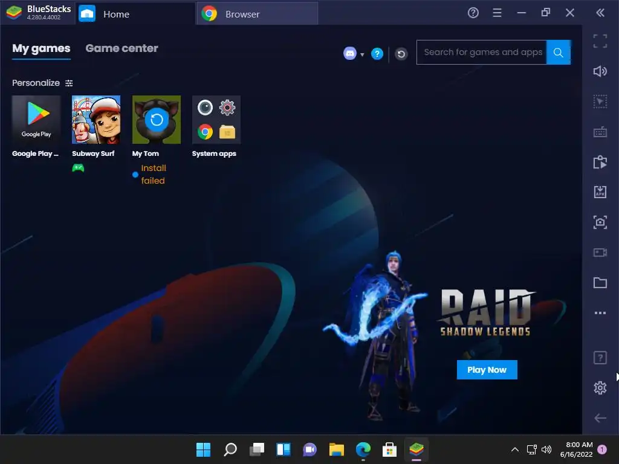Open sidebar help question box icon
Viewport: 619px width, 464px height.
pos(600,358)
